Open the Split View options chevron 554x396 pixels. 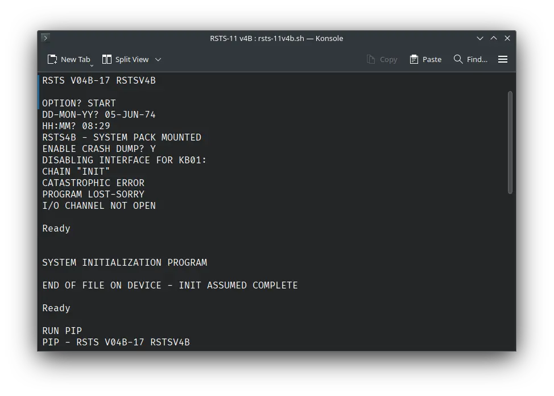pyautogui.click(x=158, y=59)
